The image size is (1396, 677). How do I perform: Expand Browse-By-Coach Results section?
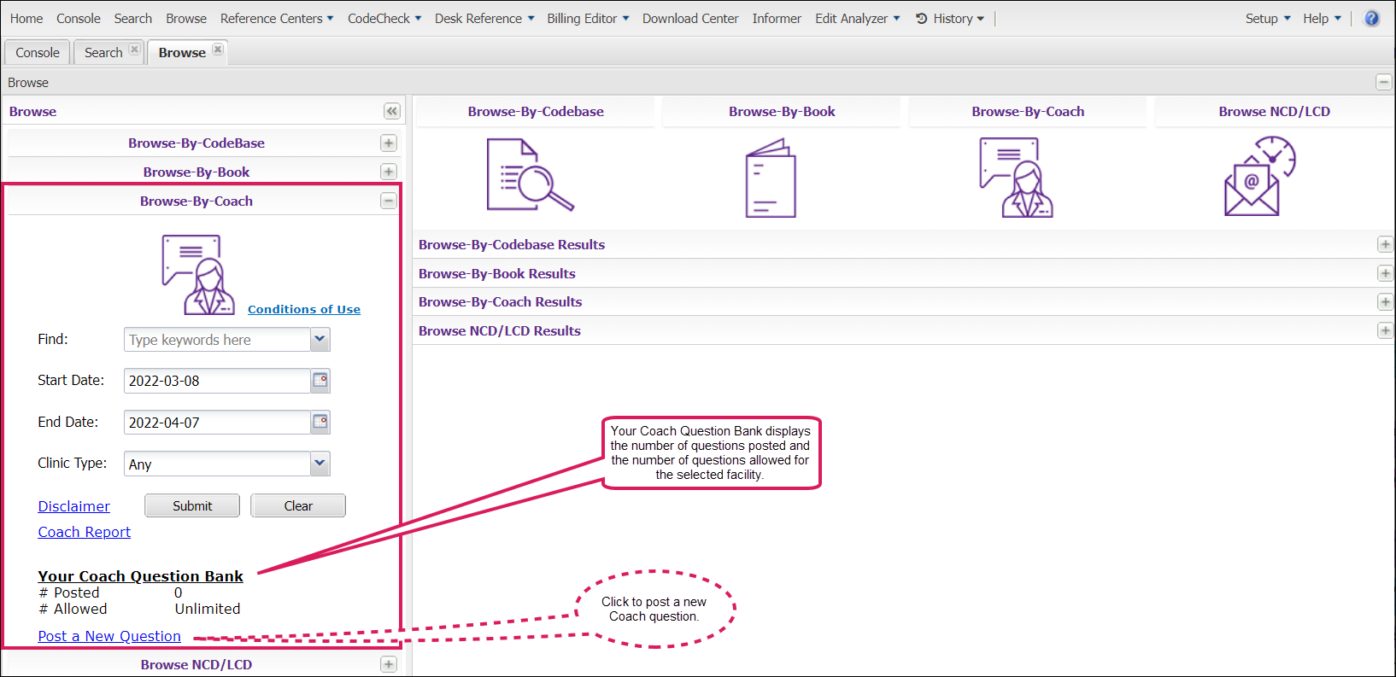(x=1385, y=302)
